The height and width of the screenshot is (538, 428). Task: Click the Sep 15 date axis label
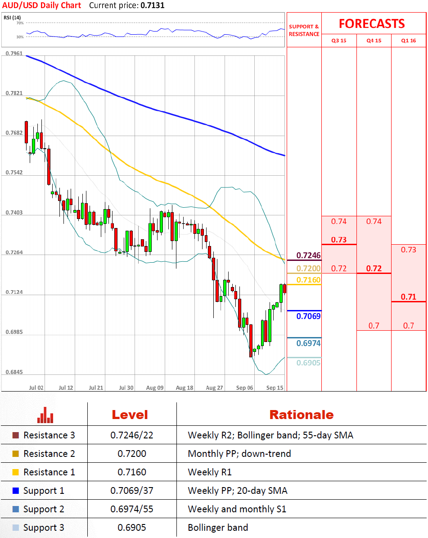[275, 388]
